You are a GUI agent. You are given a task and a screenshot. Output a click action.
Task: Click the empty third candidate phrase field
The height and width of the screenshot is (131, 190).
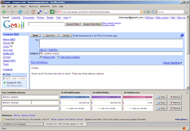(x=30, y=108)
